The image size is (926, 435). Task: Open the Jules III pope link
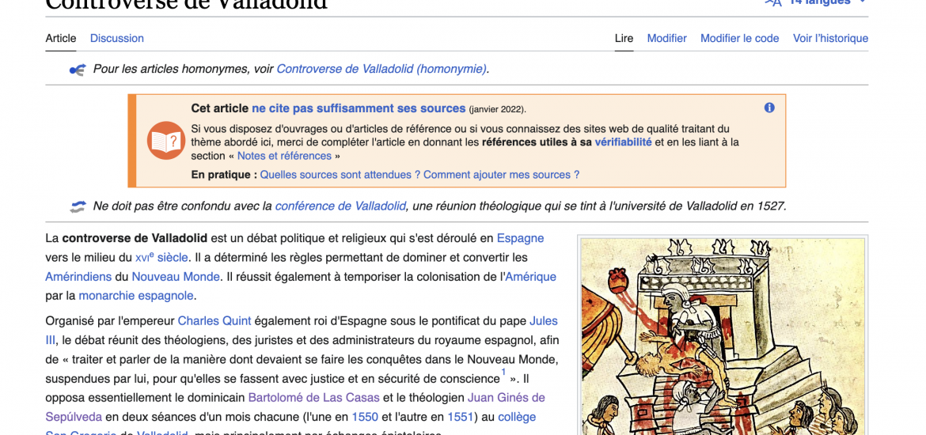tap(543, 321)
